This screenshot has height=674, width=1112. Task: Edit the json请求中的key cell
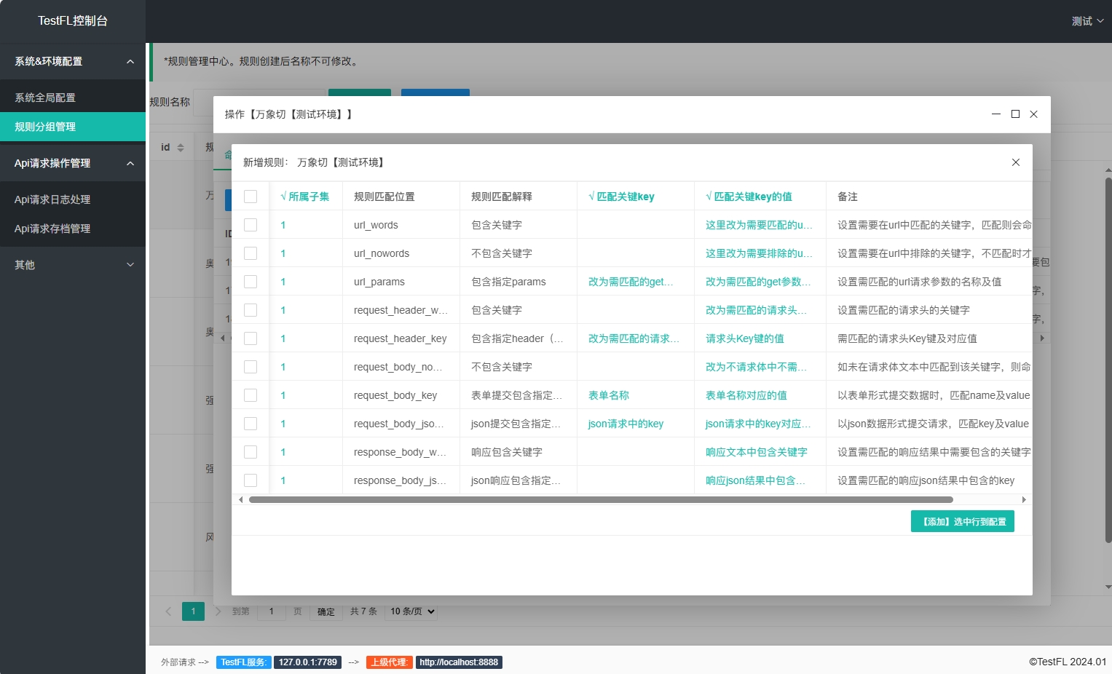pos(635,424)
